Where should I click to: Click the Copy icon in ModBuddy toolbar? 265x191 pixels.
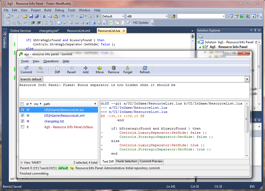pos(50,16)
